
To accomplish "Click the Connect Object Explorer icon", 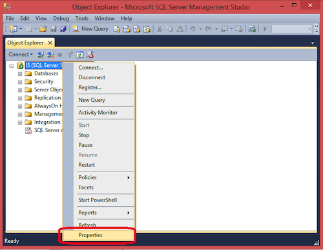I will coord(40,55).
